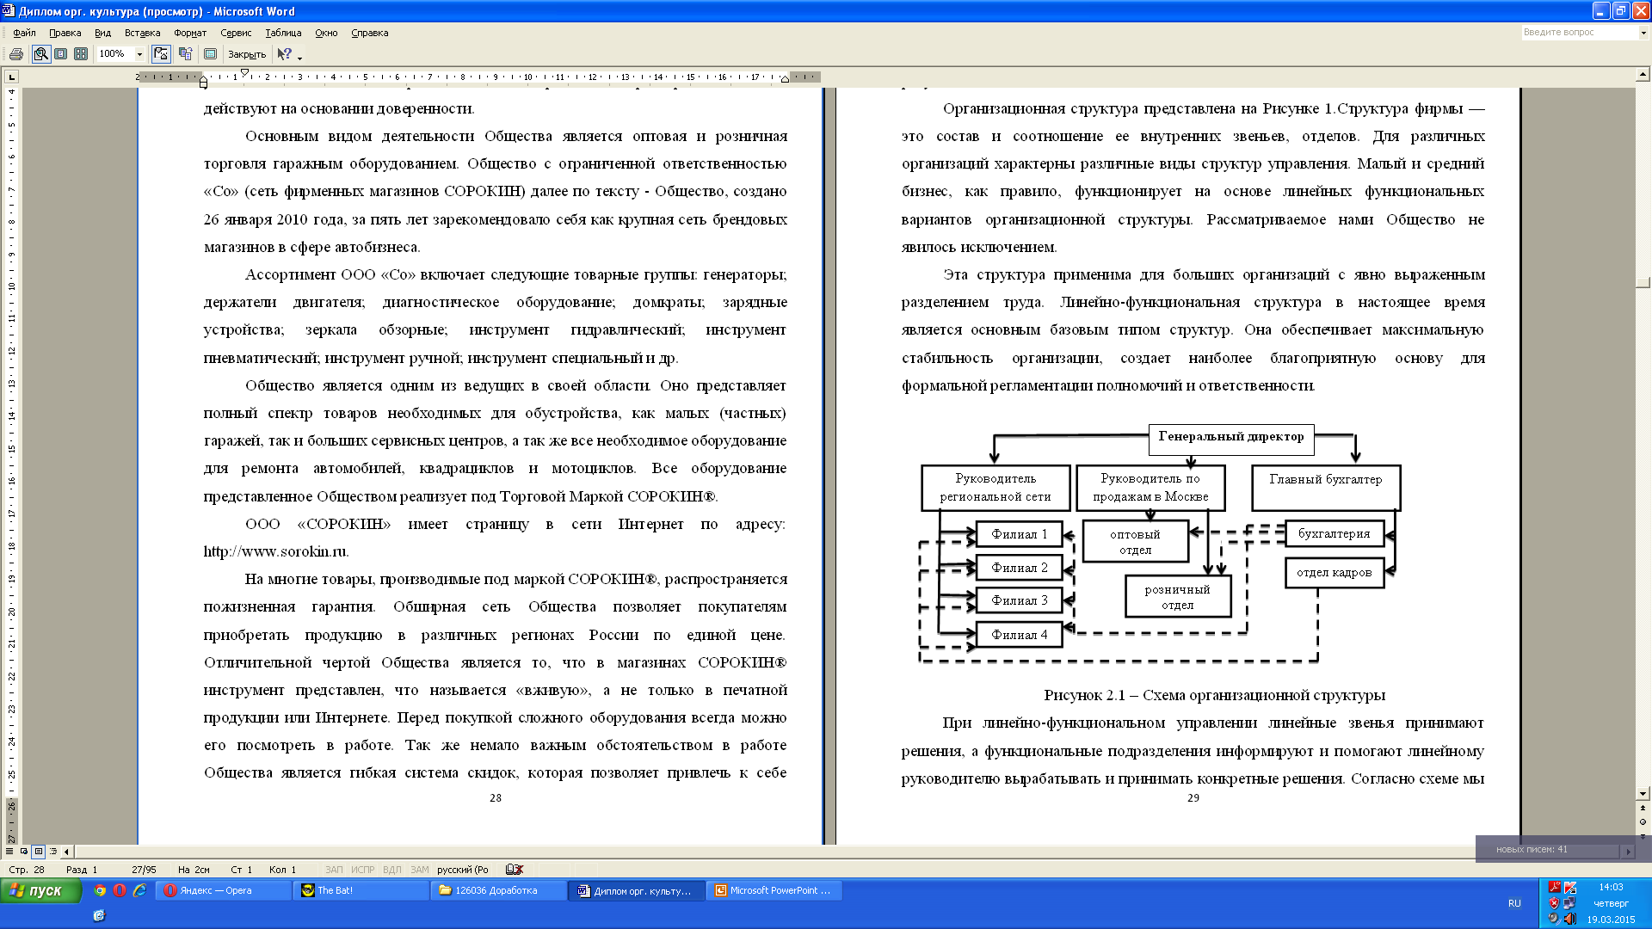Image resolution: width=1652 pixels, height=929 pixels.
Task: Click vertical scrollbar up arrow
Action: pyautogui.click(x=1643, y=76)
